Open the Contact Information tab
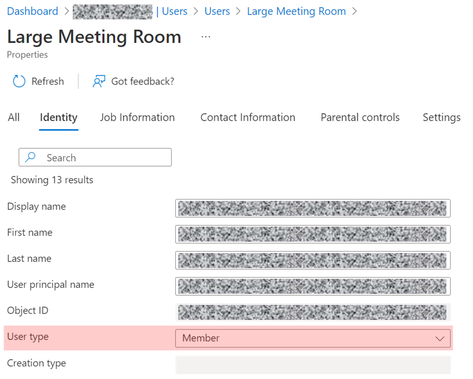This screenshot has width=473, height=379. coord(248,117)
